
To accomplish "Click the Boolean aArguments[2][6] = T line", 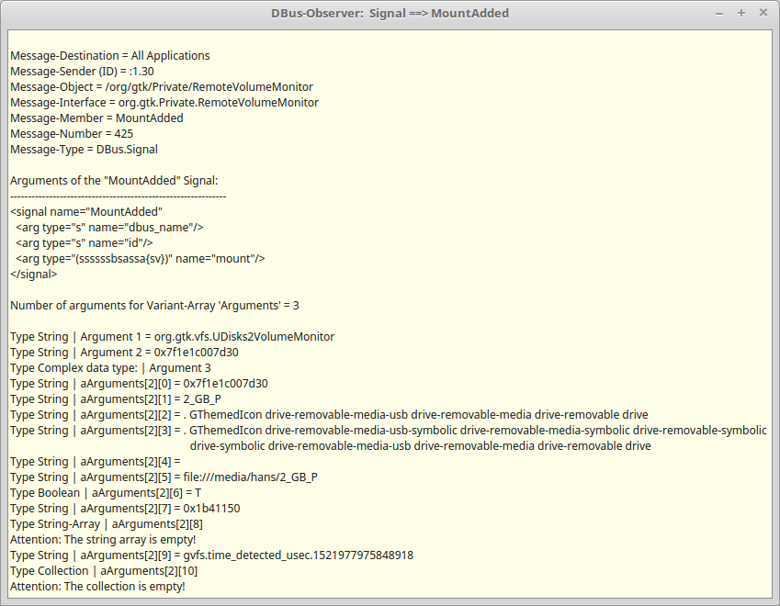I will click(106, 493).
